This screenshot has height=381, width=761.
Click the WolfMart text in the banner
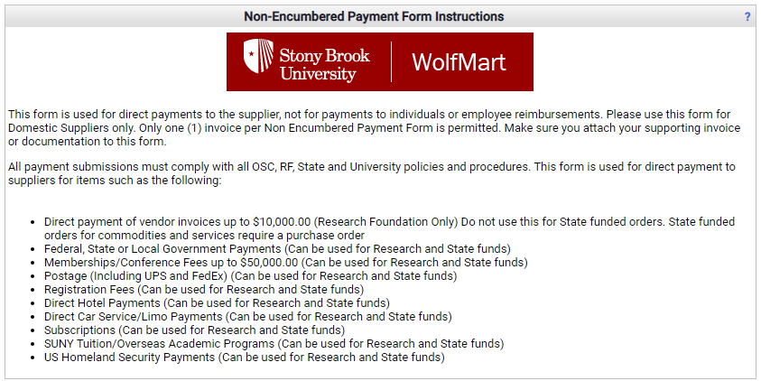(x=459, y=62)
